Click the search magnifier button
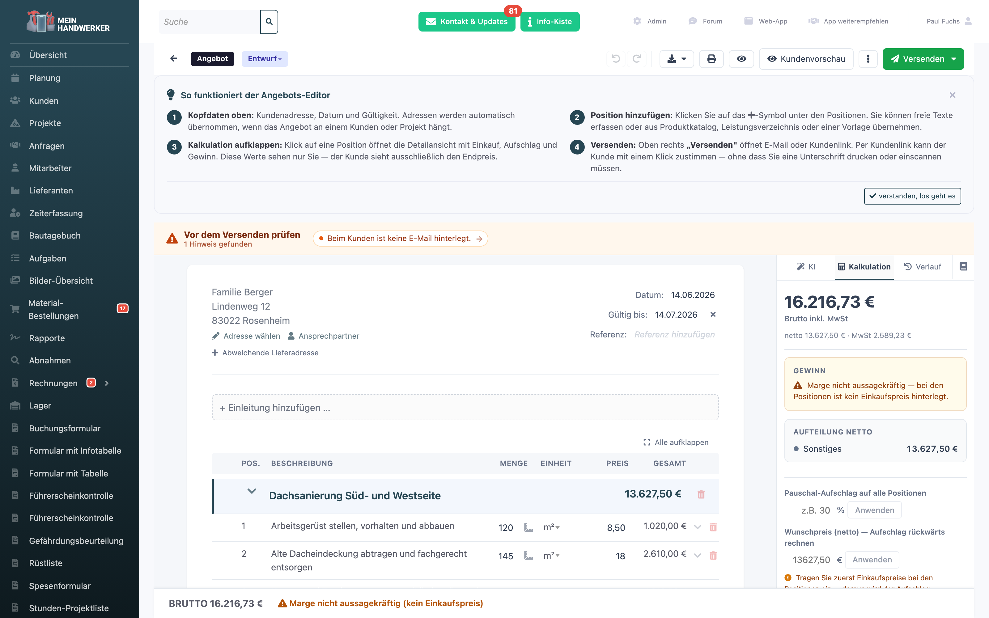989x618 pixels. 269,22
